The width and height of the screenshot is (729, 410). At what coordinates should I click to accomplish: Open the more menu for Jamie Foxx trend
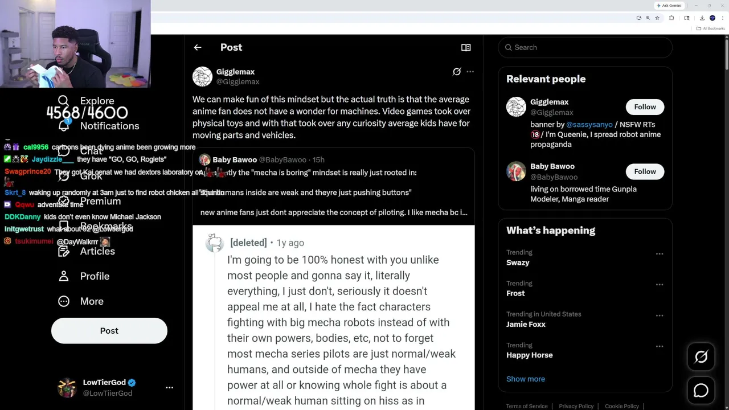pyautogui.click(x=660, y=315)
